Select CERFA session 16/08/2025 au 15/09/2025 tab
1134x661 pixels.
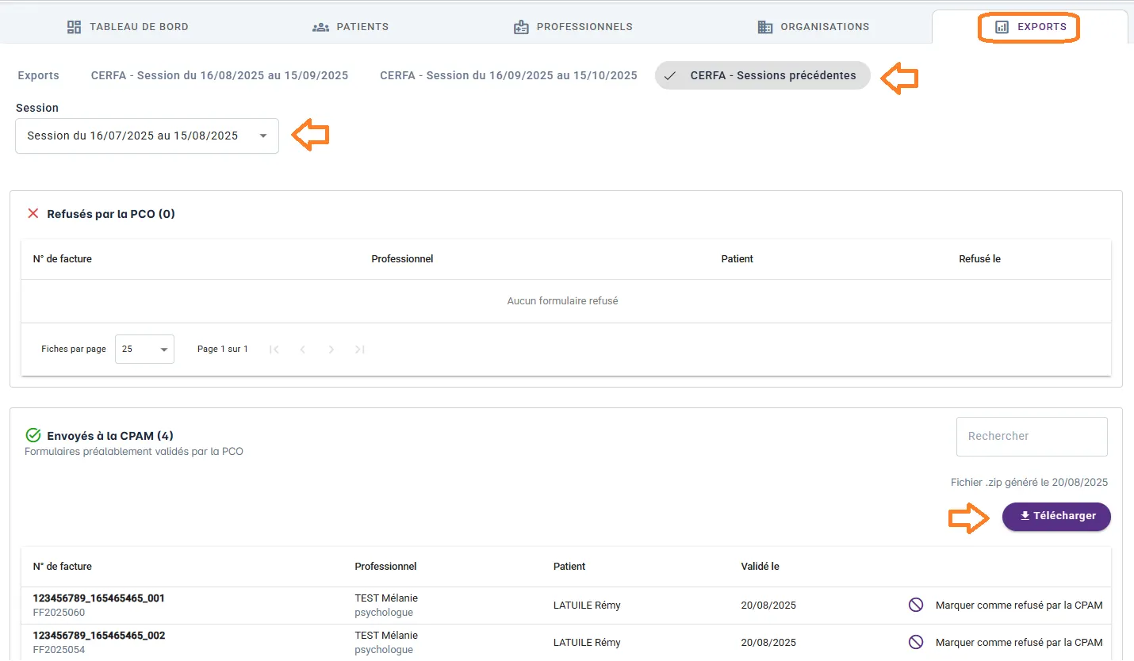pos(220,76)
